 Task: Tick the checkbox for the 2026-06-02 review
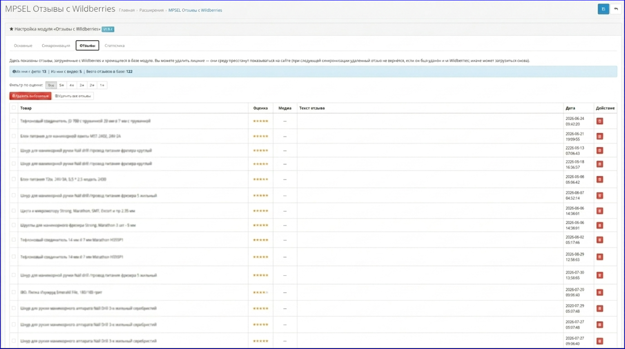[14, 240]
